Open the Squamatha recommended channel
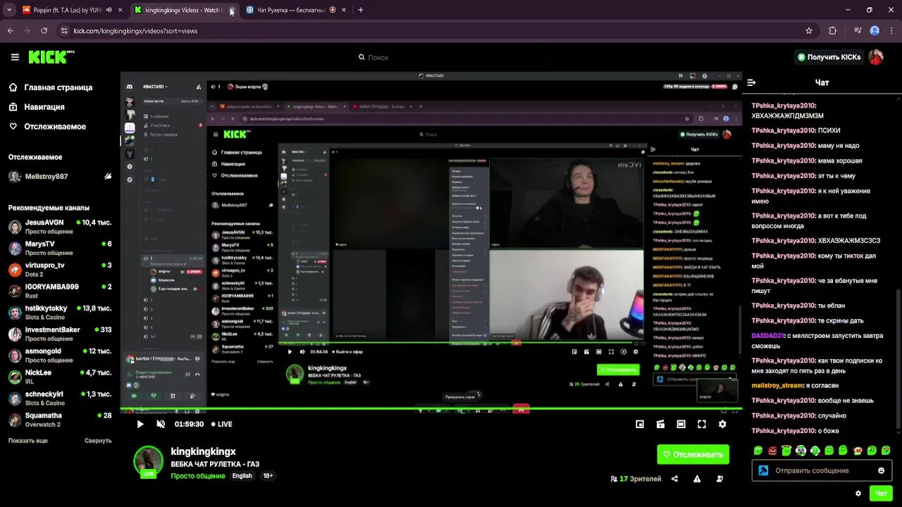The height and width of the screenshot is (507, 902). pyautogui.click(x=60, y=420)
